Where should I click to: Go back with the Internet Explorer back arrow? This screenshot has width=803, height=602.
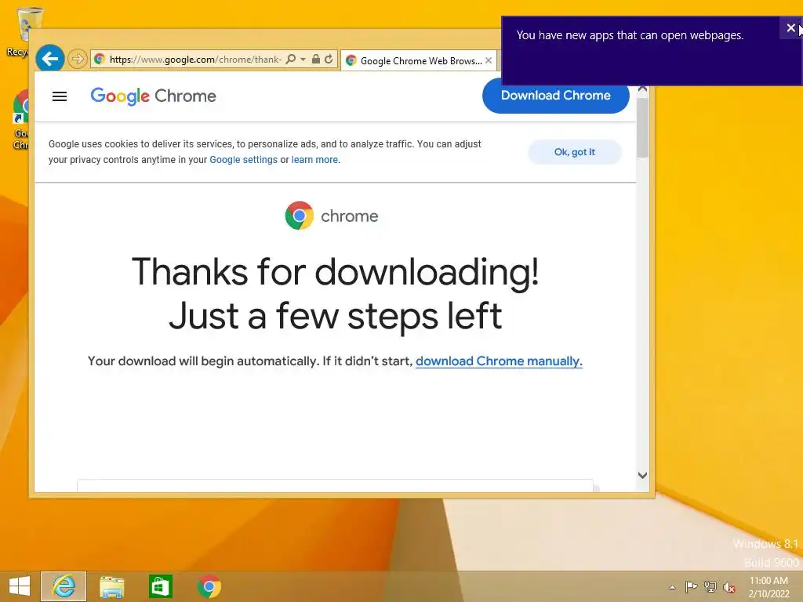point(50,59)
